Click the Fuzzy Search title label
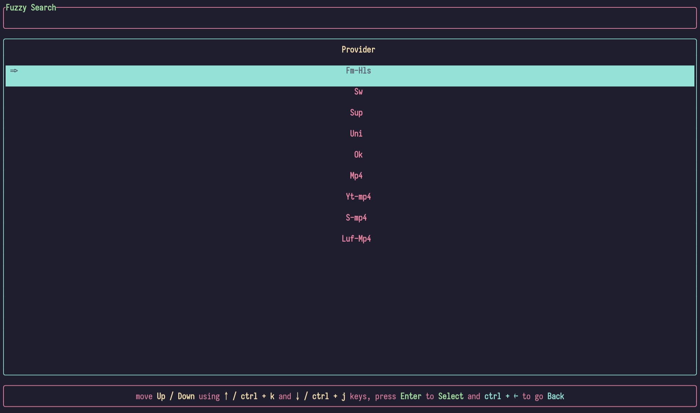The image size is (700, 413). tap(31, 8)
